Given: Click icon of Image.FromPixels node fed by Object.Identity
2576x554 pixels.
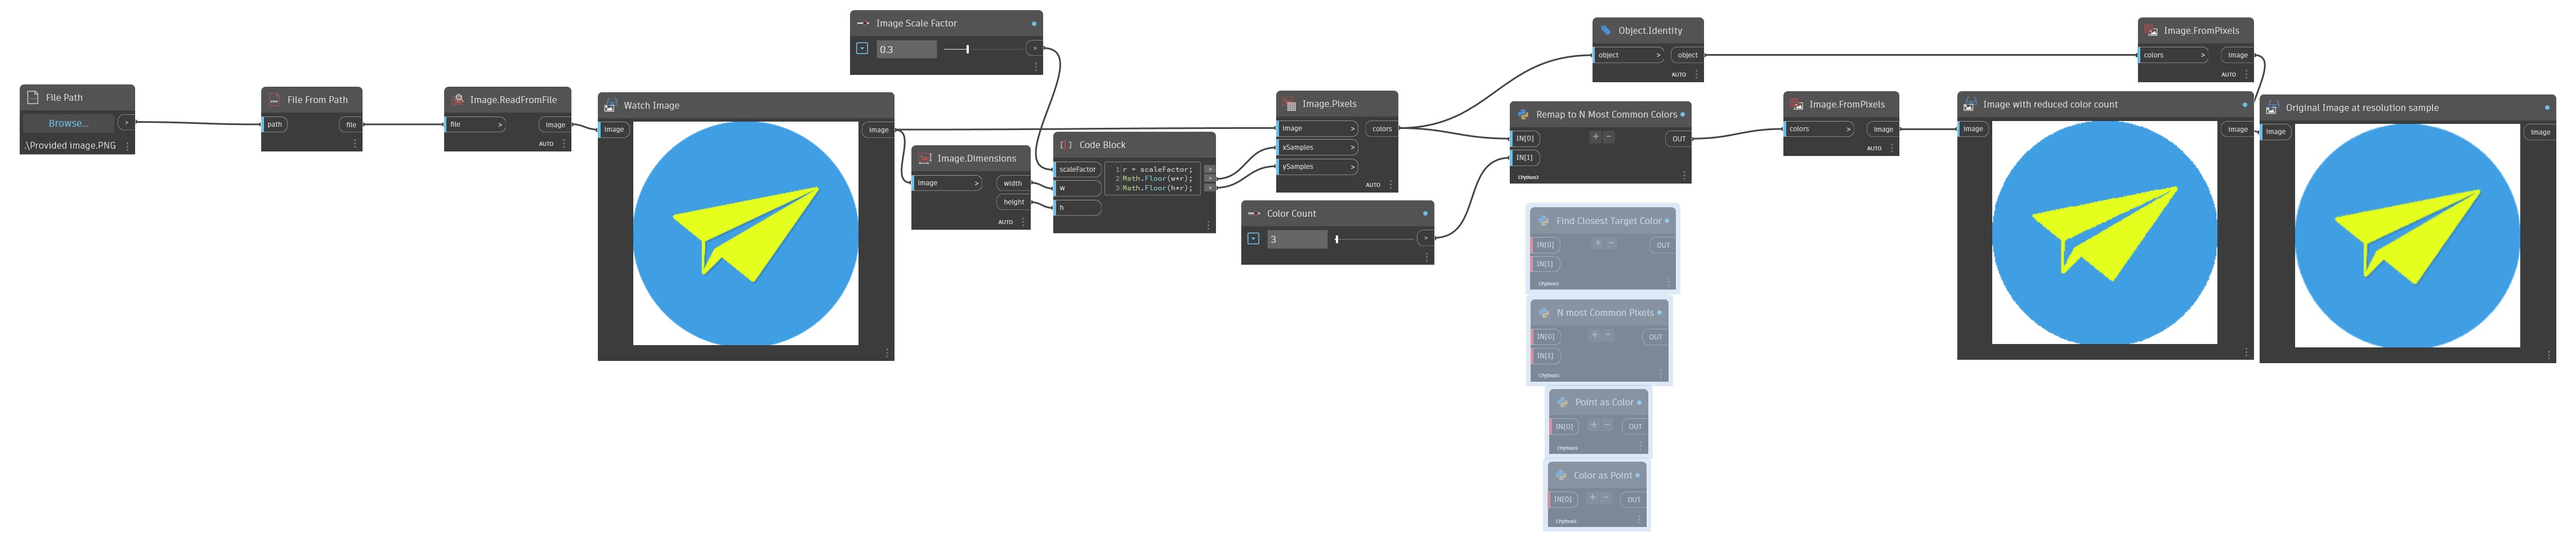Looking at the screenshot, I should coord(2152,31).
